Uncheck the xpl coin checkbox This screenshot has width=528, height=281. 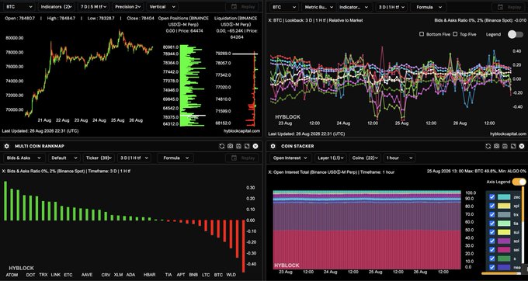pyautogui.click(x=492, y=206)
